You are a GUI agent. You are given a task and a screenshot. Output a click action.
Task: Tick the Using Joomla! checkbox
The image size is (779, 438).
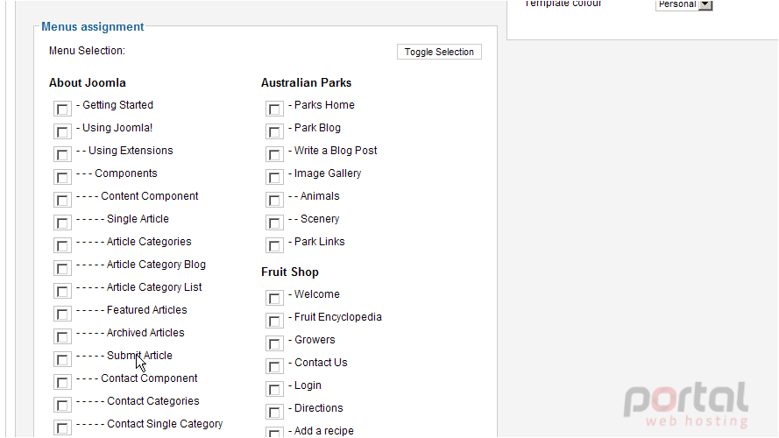(62, 131)
